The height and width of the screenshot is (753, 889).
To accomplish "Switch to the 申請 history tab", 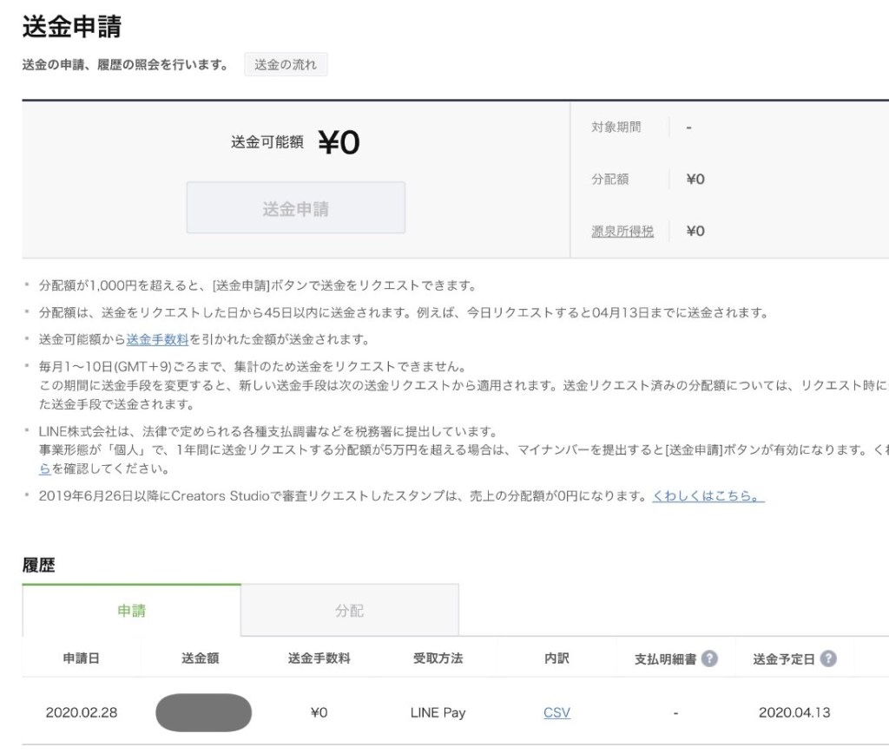I will coord(131,611).
